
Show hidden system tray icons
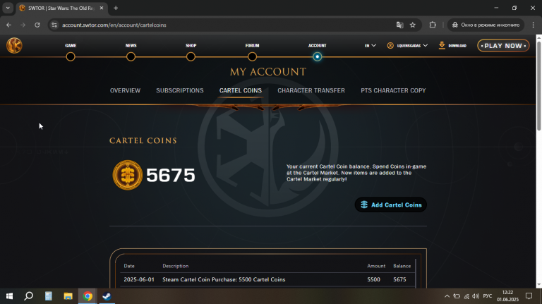click(447, 296)
